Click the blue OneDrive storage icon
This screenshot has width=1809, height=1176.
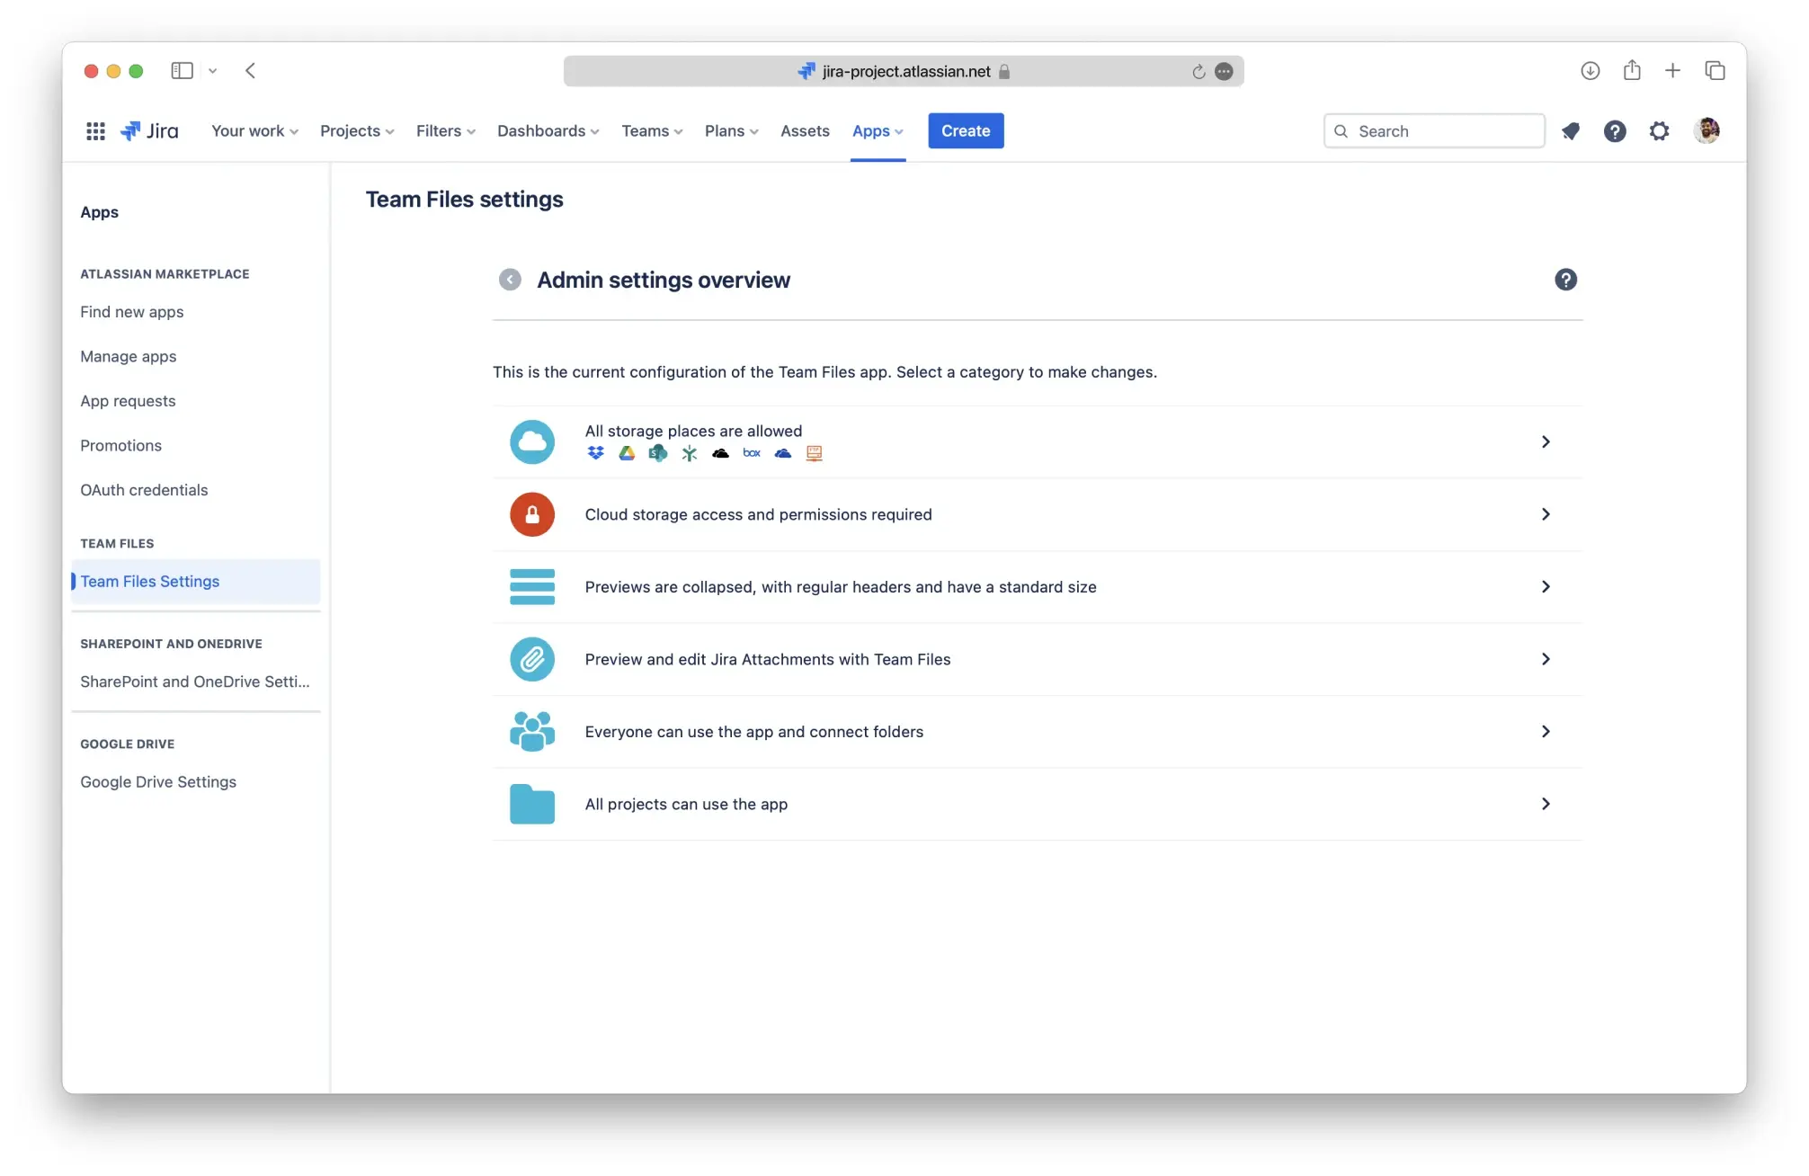point(783,453)
